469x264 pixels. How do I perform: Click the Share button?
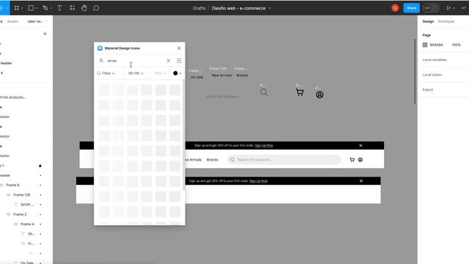click(411, 8)
